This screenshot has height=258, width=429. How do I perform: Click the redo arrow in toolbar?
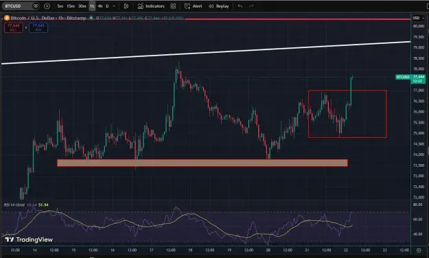[251, 6]
